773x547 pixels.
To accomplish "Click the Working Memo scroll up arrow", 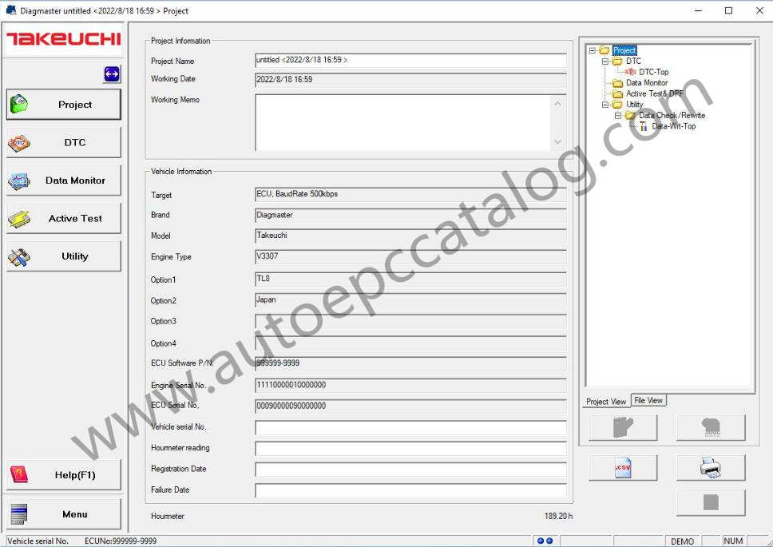I will tap(557, 104).
